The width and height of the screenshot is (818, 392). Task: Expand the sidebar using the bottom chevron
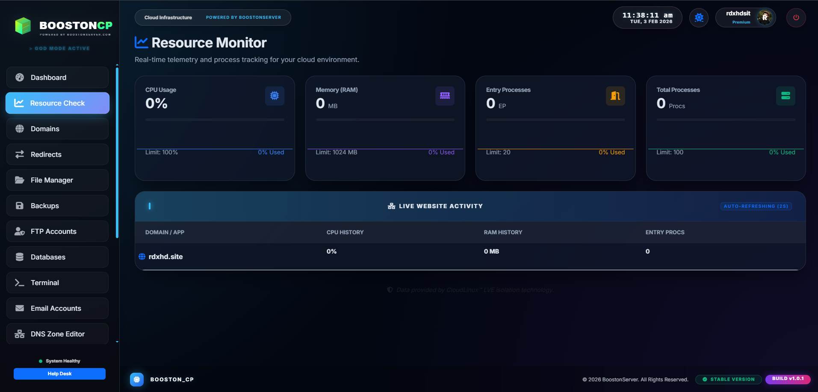tap(117, 342)
